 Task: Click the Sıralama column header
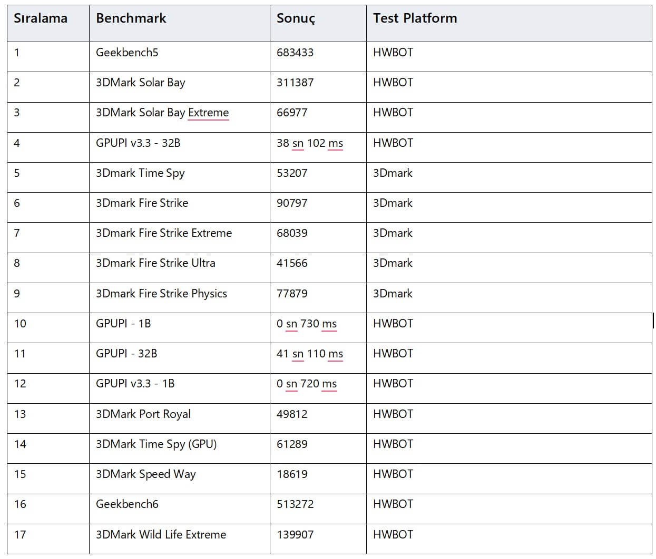(41, 18)
